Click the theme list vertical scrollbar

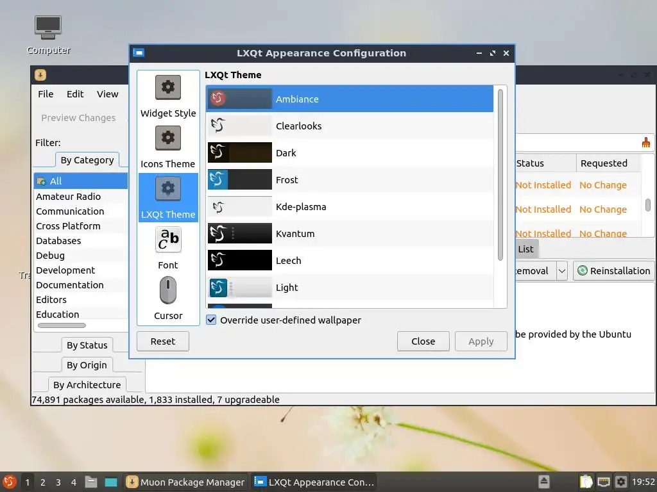(500, 175)
